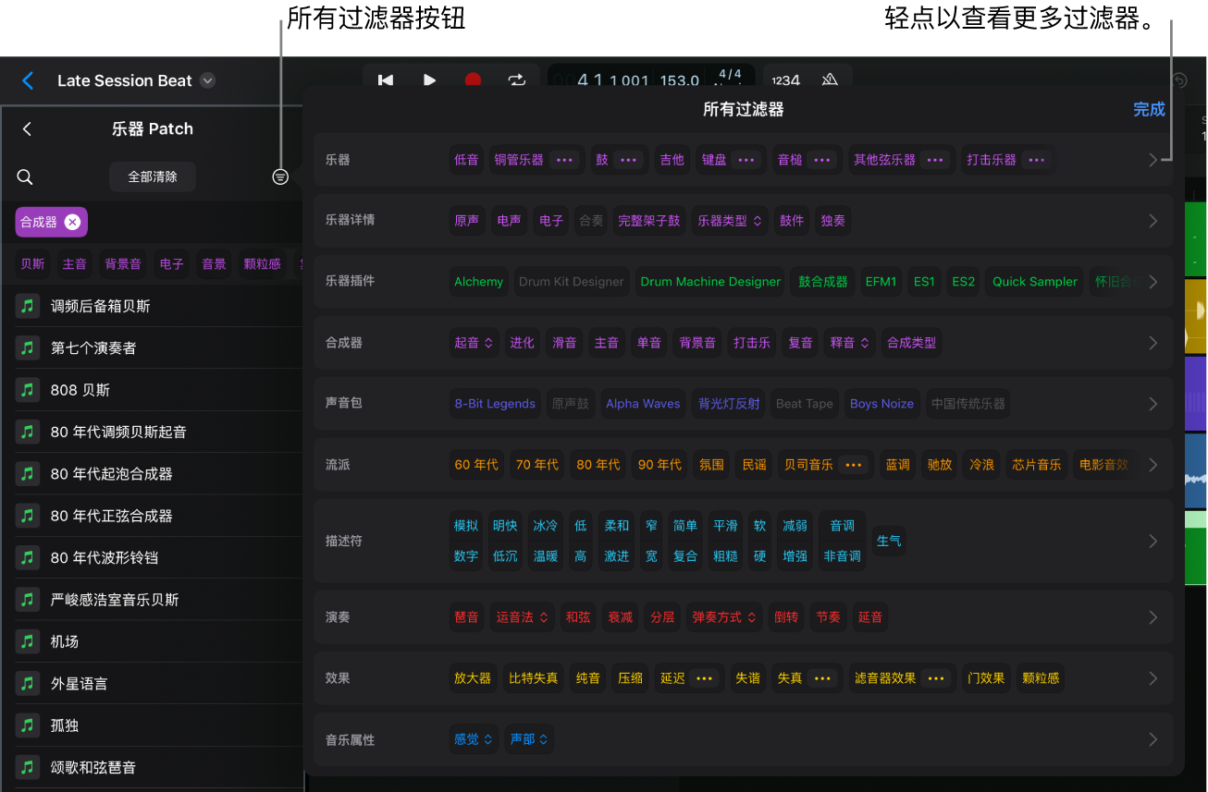Viewport: 1208px width, 792px height.
Task: Select the 外星语言 patch from the list
Action: click(79, 684)
